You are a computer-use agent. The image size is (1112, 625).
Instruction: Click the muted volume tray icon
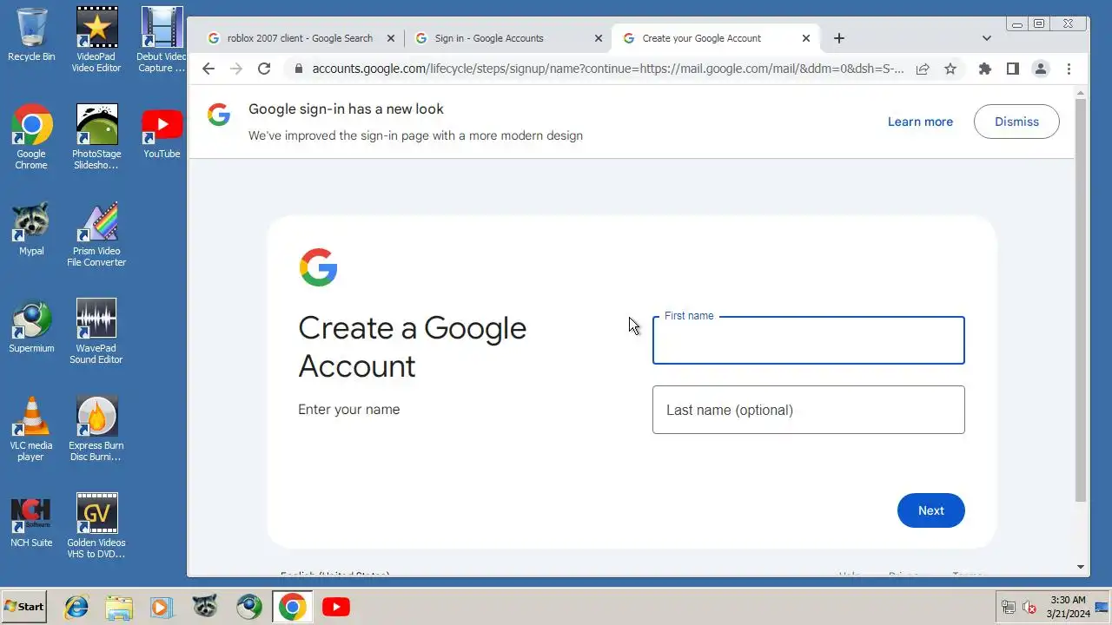click(1029, 607)
